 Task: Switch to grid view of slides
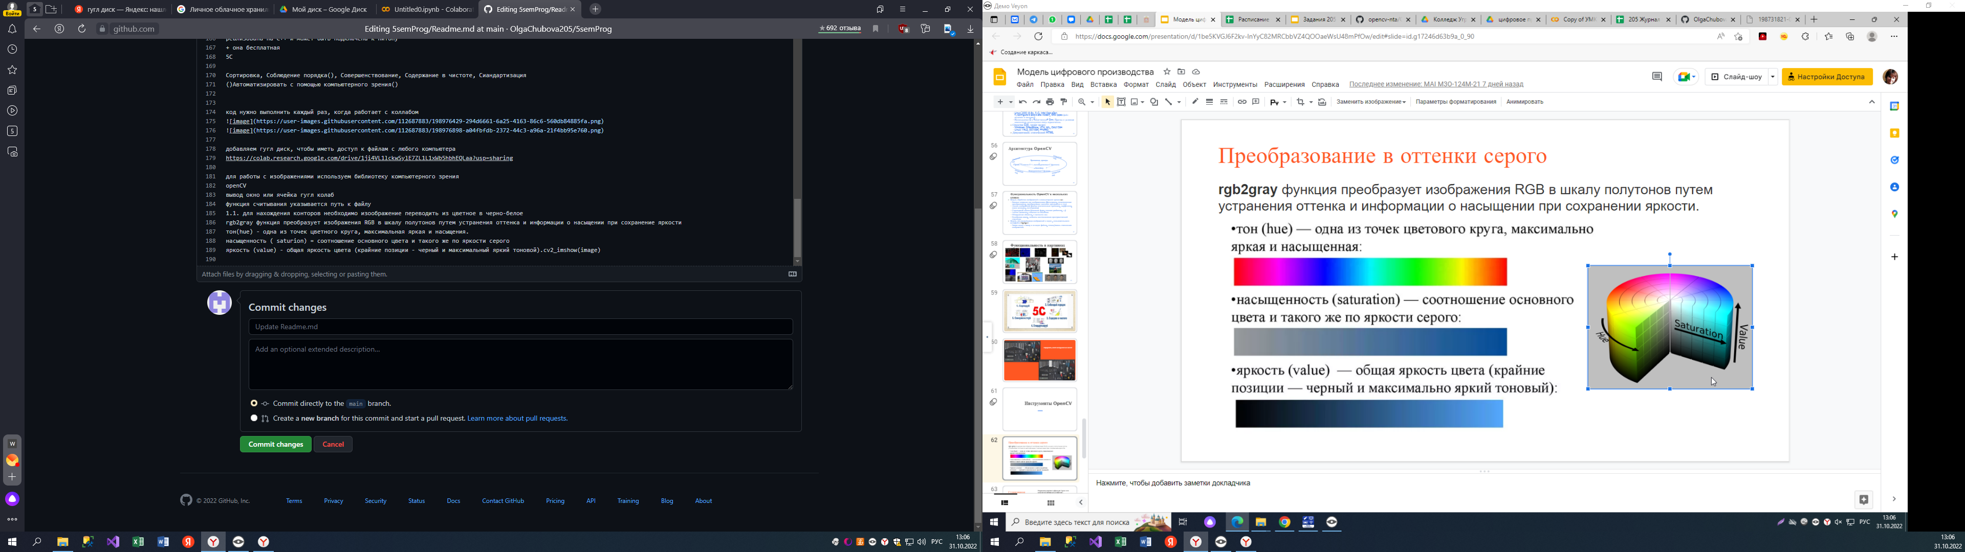[1051, 502]
